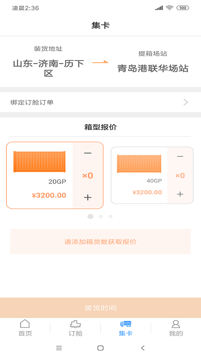The width and height of the screenshot is (201, 358).
Task: Expand the 绑定订舱订单 chevron arrow
Action: click(186, 102)
